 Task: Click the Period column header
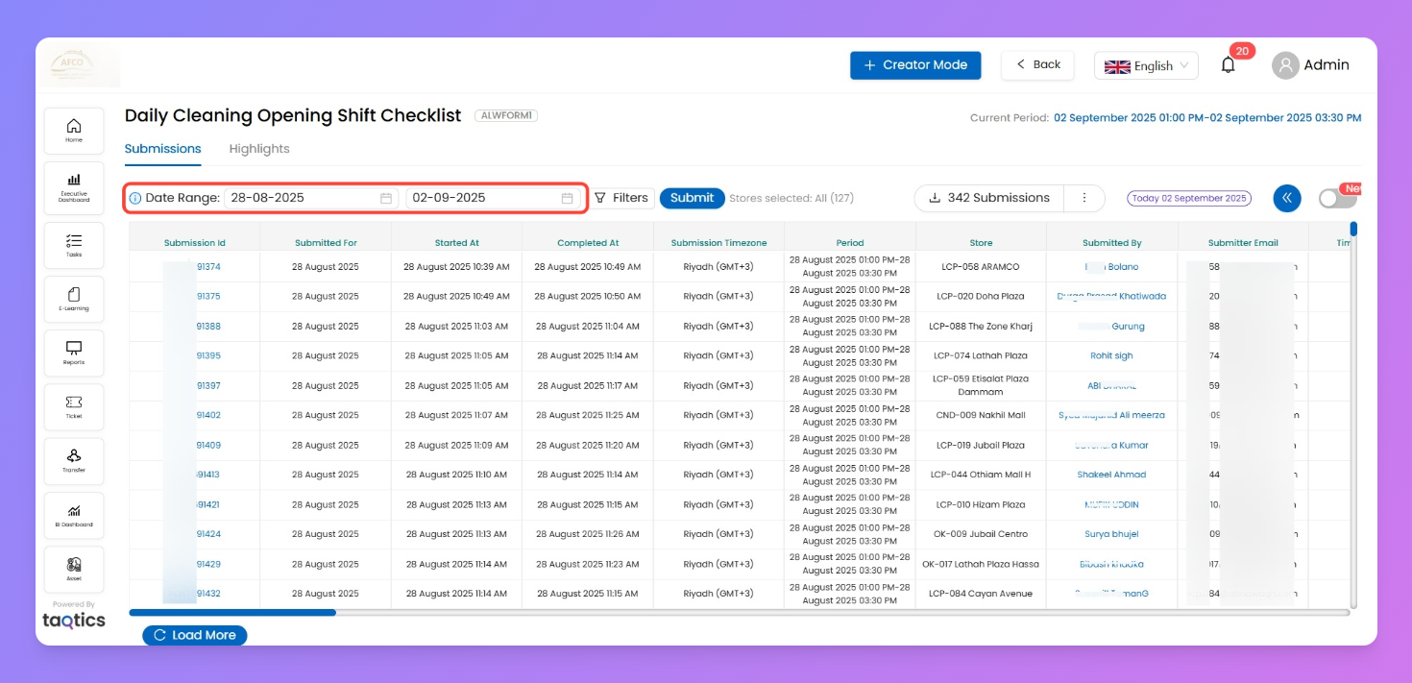click(850, 243)
